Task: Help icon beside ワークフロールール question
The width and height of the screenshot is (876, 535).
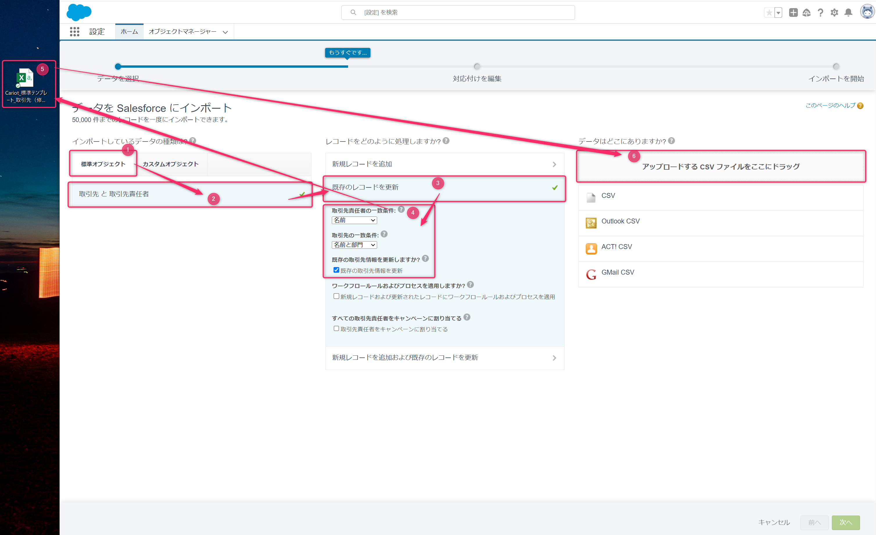Action: 470,285
